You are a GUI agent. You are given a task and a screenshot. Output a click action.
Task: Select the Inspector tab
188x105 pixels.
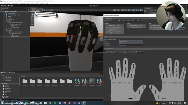point(148,8)
